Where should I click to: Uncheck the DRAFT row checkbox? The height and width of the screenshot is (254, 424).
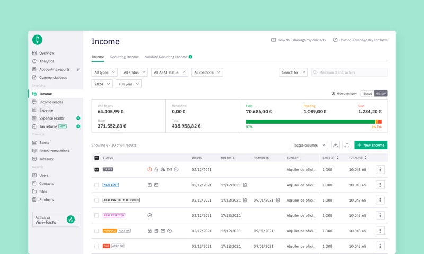tap(96, 169)
